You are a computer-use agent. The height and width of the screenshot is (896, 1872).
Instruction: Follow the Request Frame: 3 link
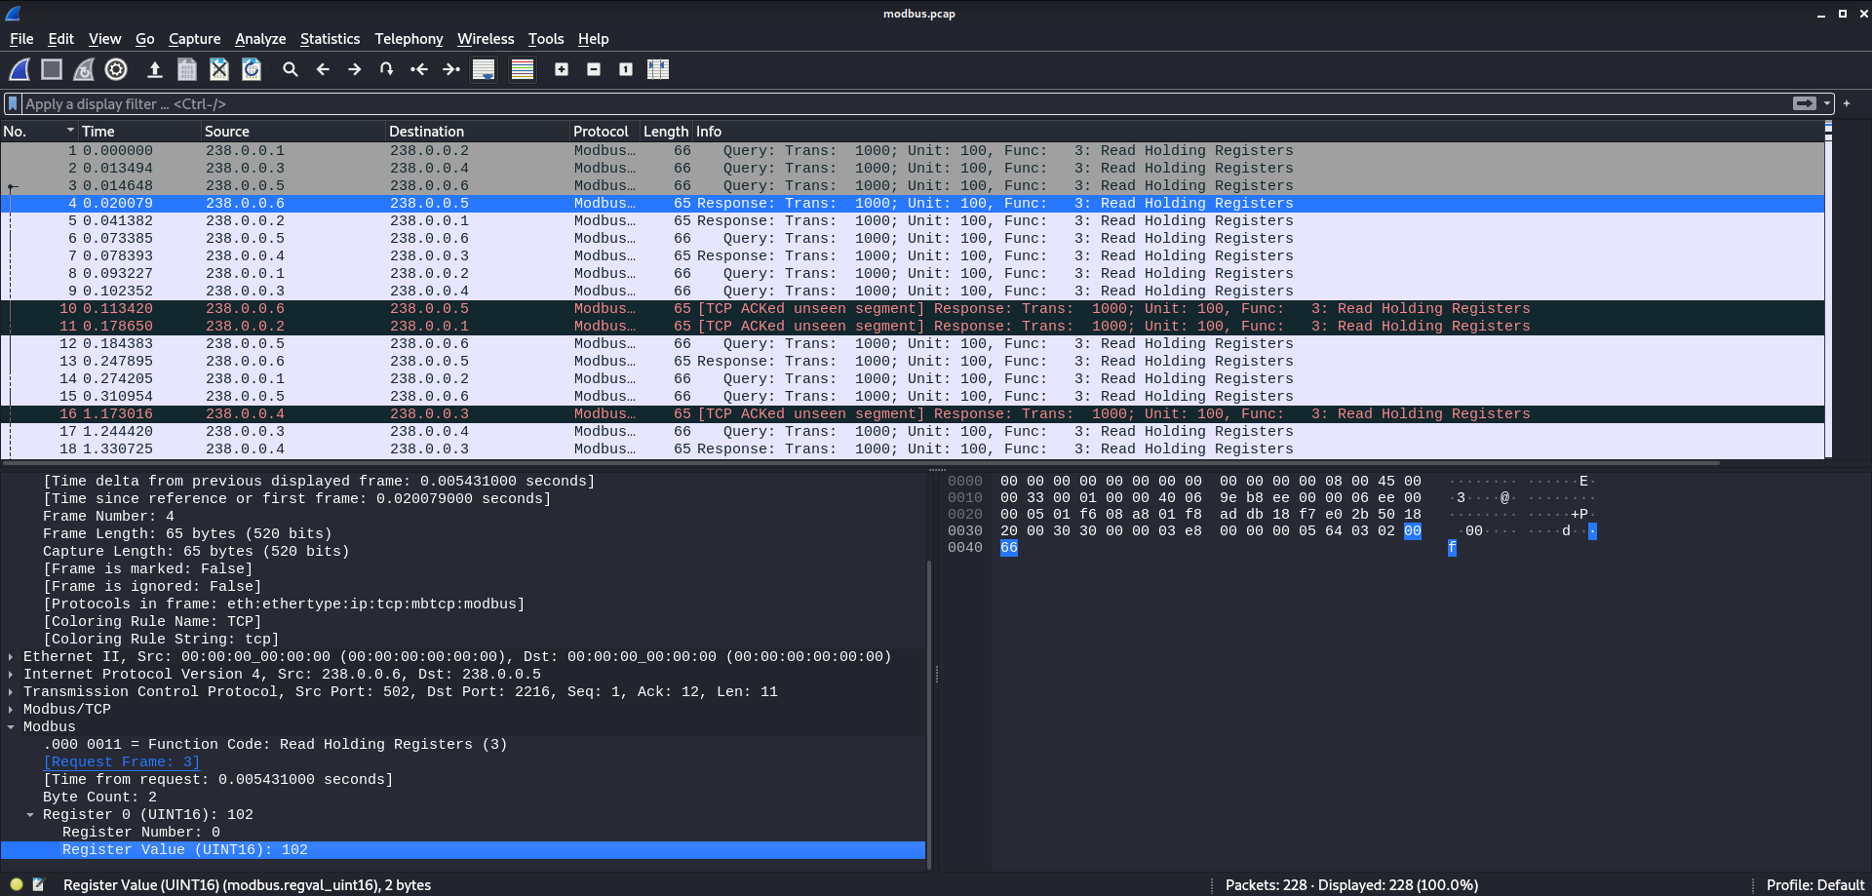tap(121, 762)
